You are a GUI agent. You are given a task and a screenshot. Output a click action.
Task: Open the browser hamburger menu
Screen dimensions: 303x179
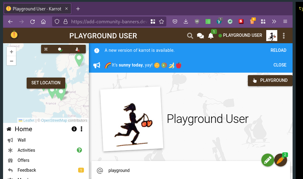(x=285, y=22)
